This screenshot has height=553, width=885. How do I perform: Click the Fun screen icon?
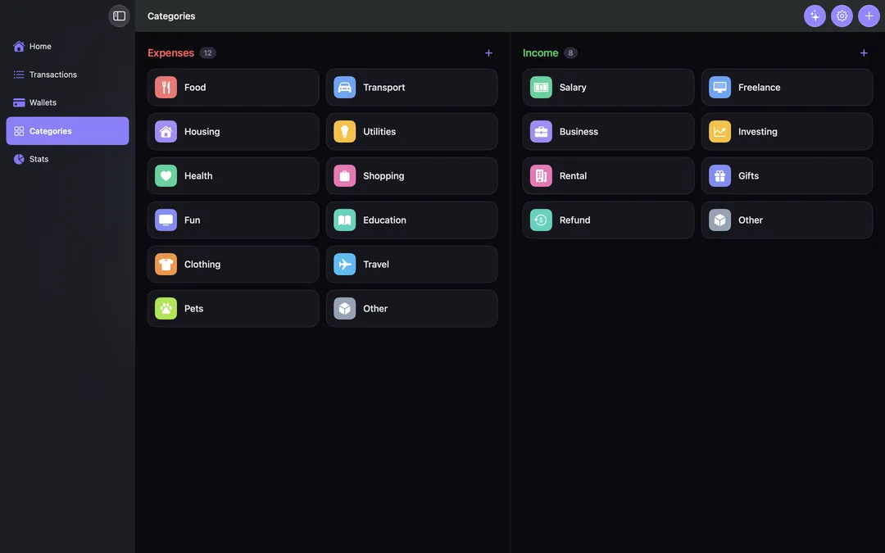[x=166, y=220]
